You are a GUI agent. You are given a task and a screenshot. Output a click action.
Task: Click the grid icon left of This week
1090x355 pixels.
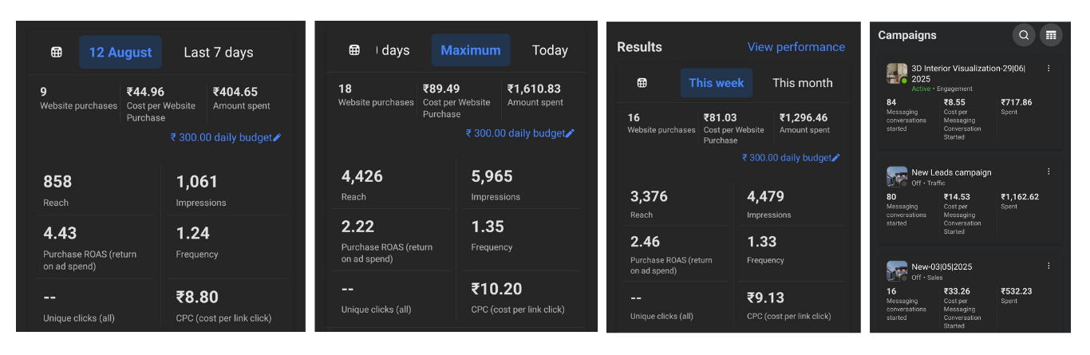coord(642,83)
